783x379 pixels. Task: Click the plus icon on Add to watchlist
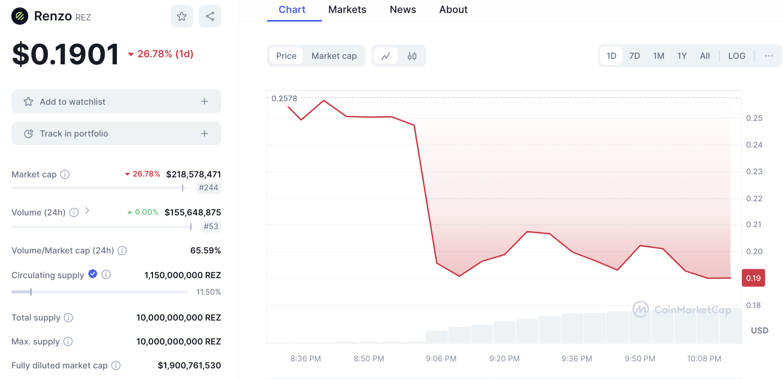pos(204,102)
